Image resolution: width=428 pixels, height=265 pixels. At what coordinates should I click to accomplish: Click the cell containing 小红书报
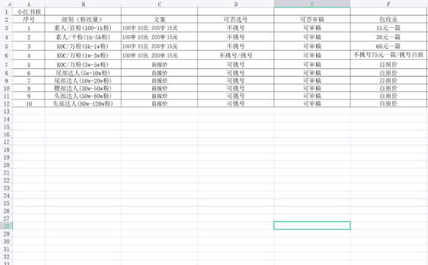[x=29, y=12]
